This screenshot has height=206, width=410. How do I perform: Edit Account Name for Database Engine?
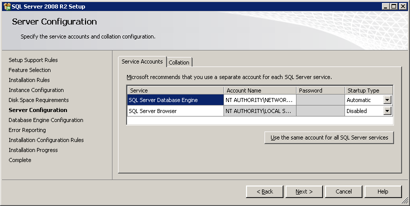pyautogui.click(x=259, y=100)
